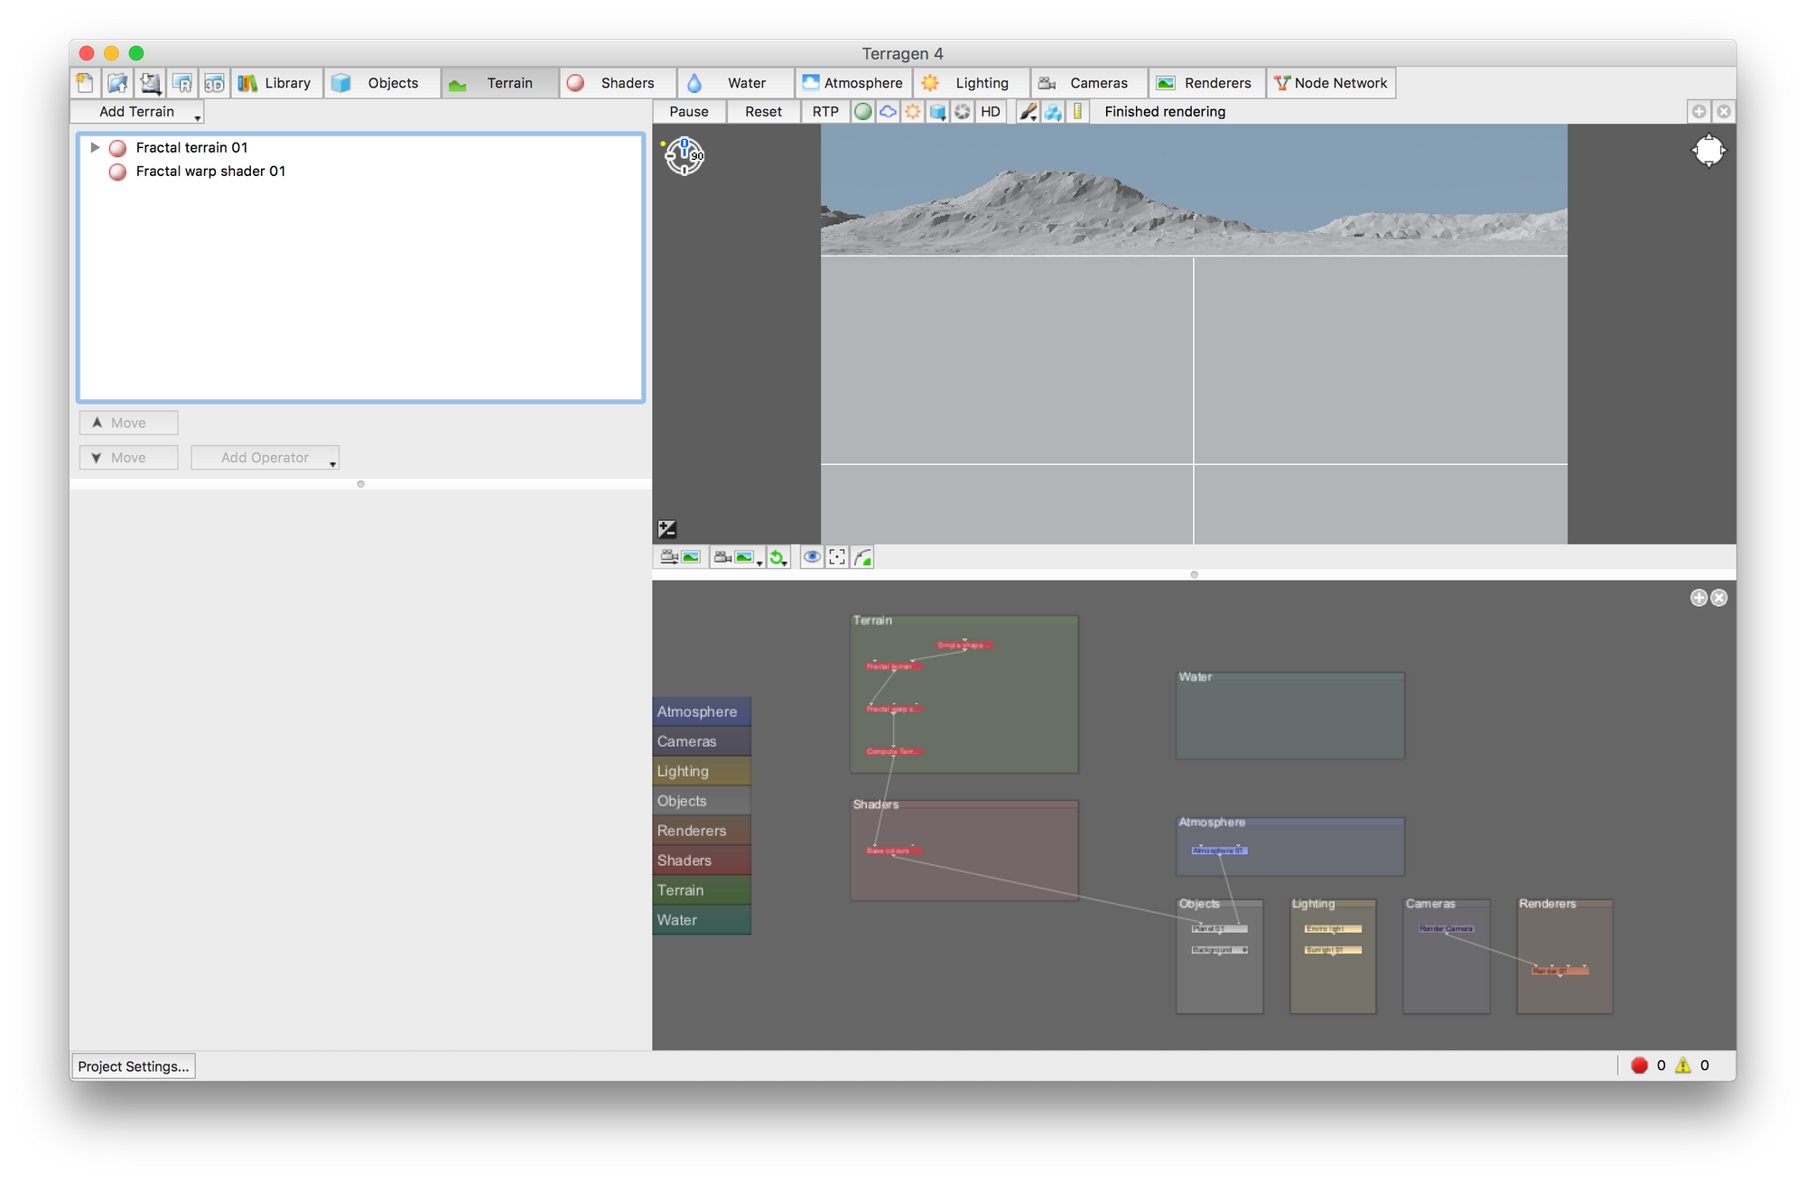Switch to the Terrain layout

[x=500, y=83]
